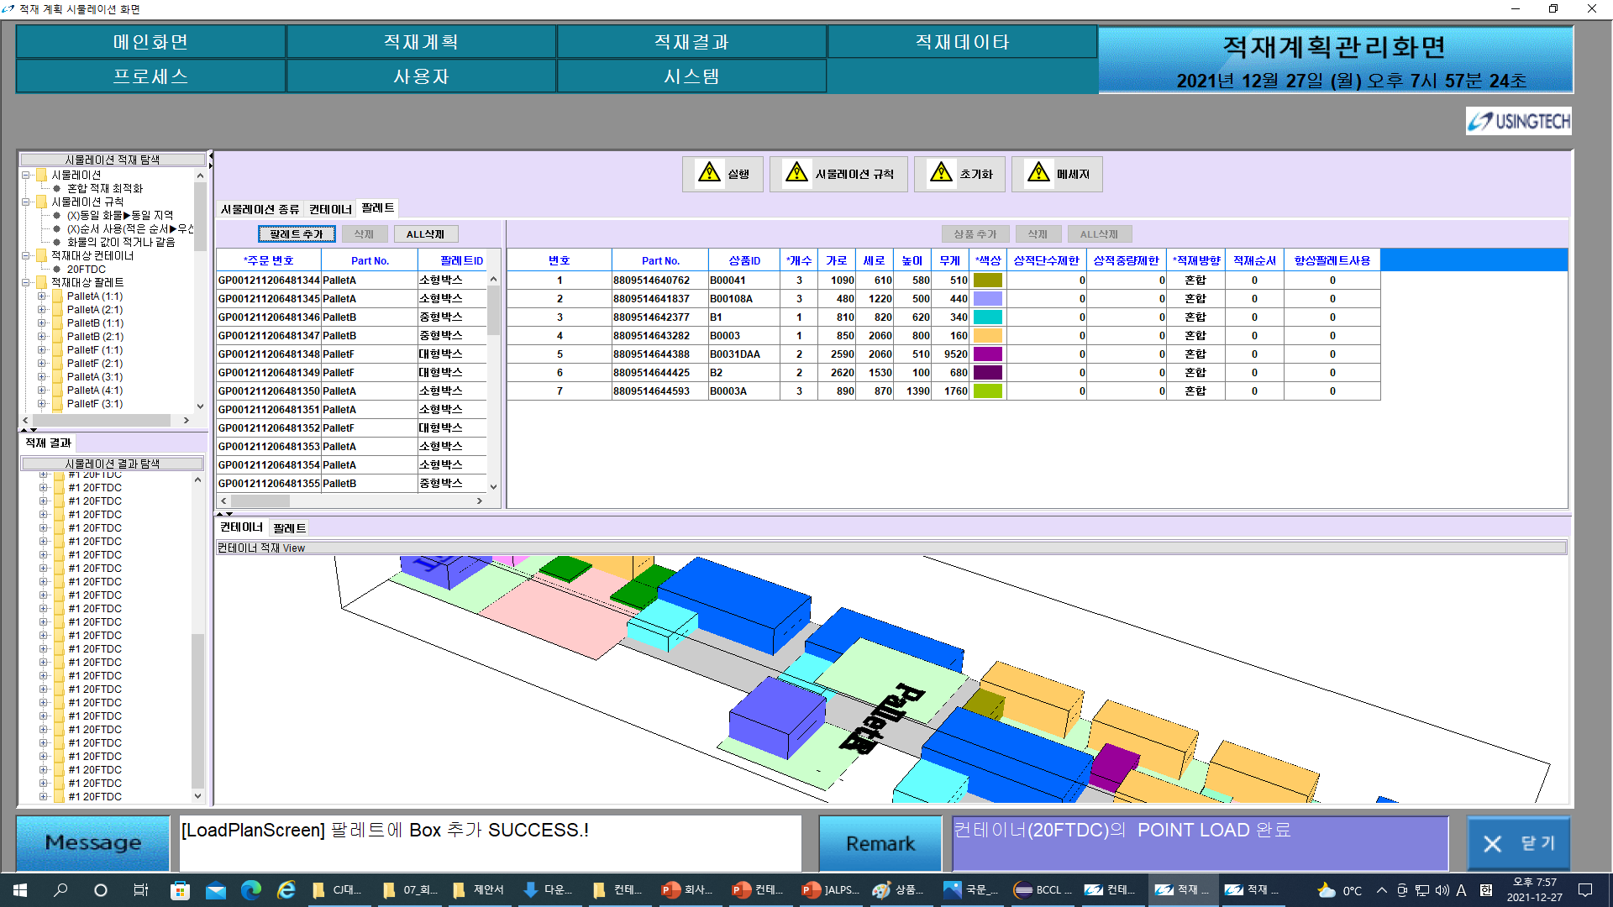Viewport: 1613px width, 907px height.
Task: Open the 적재결과 menu
Action: pos(691,41)
